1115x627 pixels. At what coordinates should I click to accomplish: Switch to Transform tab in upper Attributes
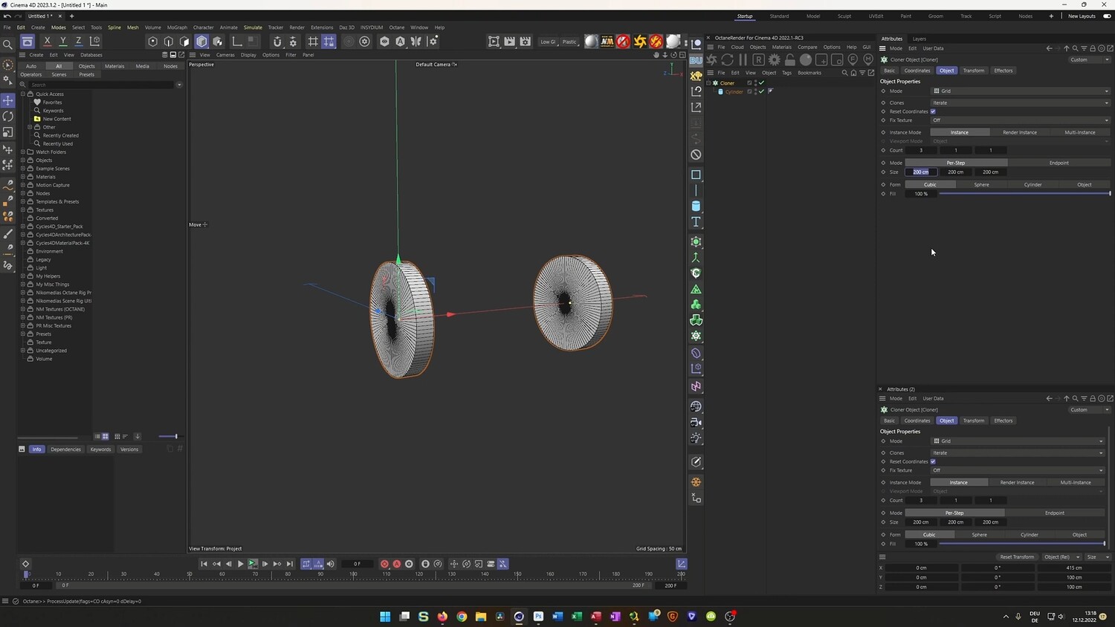click(973, 71)
